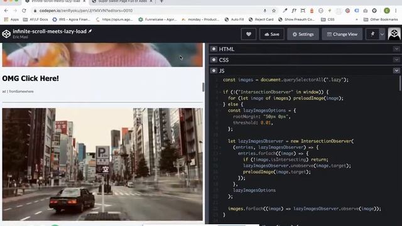Open the CSS bookmark folder
Image resolution: width=402 pixels, height=226 pixels.
[x=328, y=19]
